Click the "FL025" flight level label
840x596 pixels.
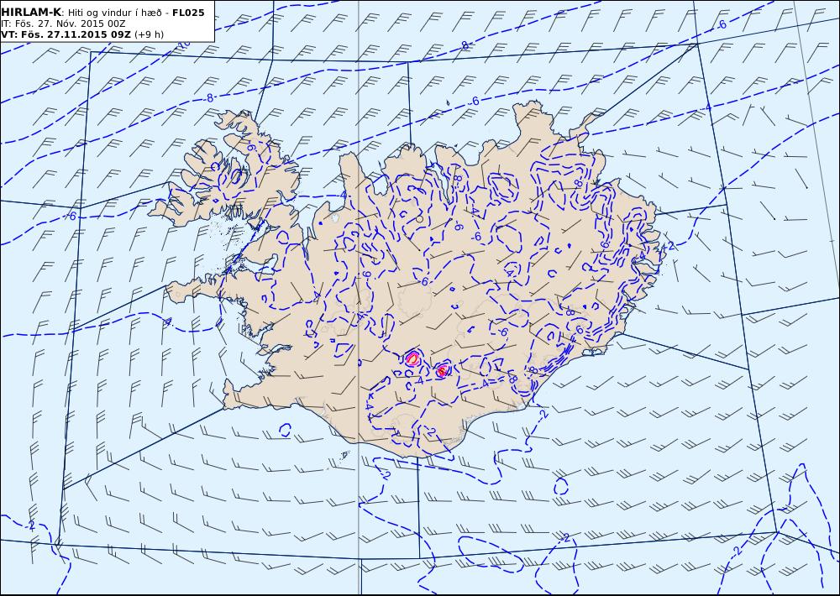click(x=188, y=13)
